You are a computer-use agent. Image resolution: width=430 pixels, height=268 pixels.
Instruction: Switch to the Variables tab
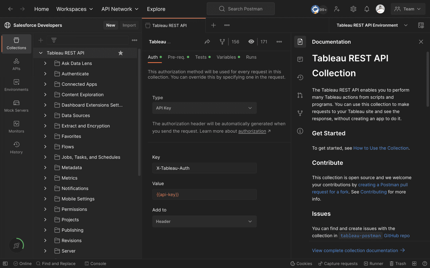point(228,57)
